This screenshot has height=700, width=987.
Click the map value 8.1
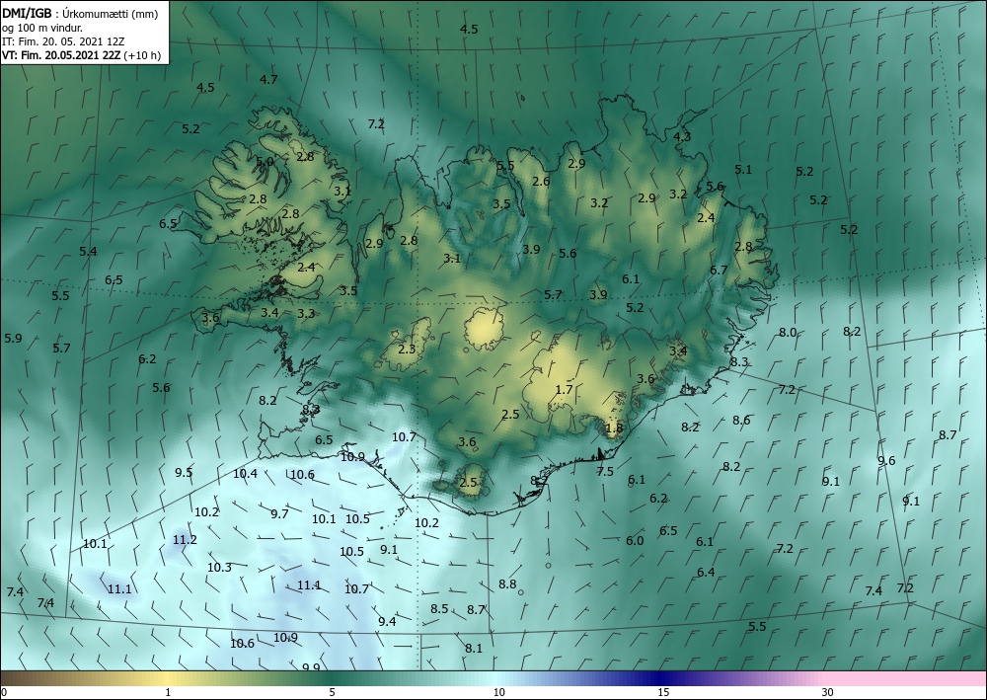tap(474, 648)
